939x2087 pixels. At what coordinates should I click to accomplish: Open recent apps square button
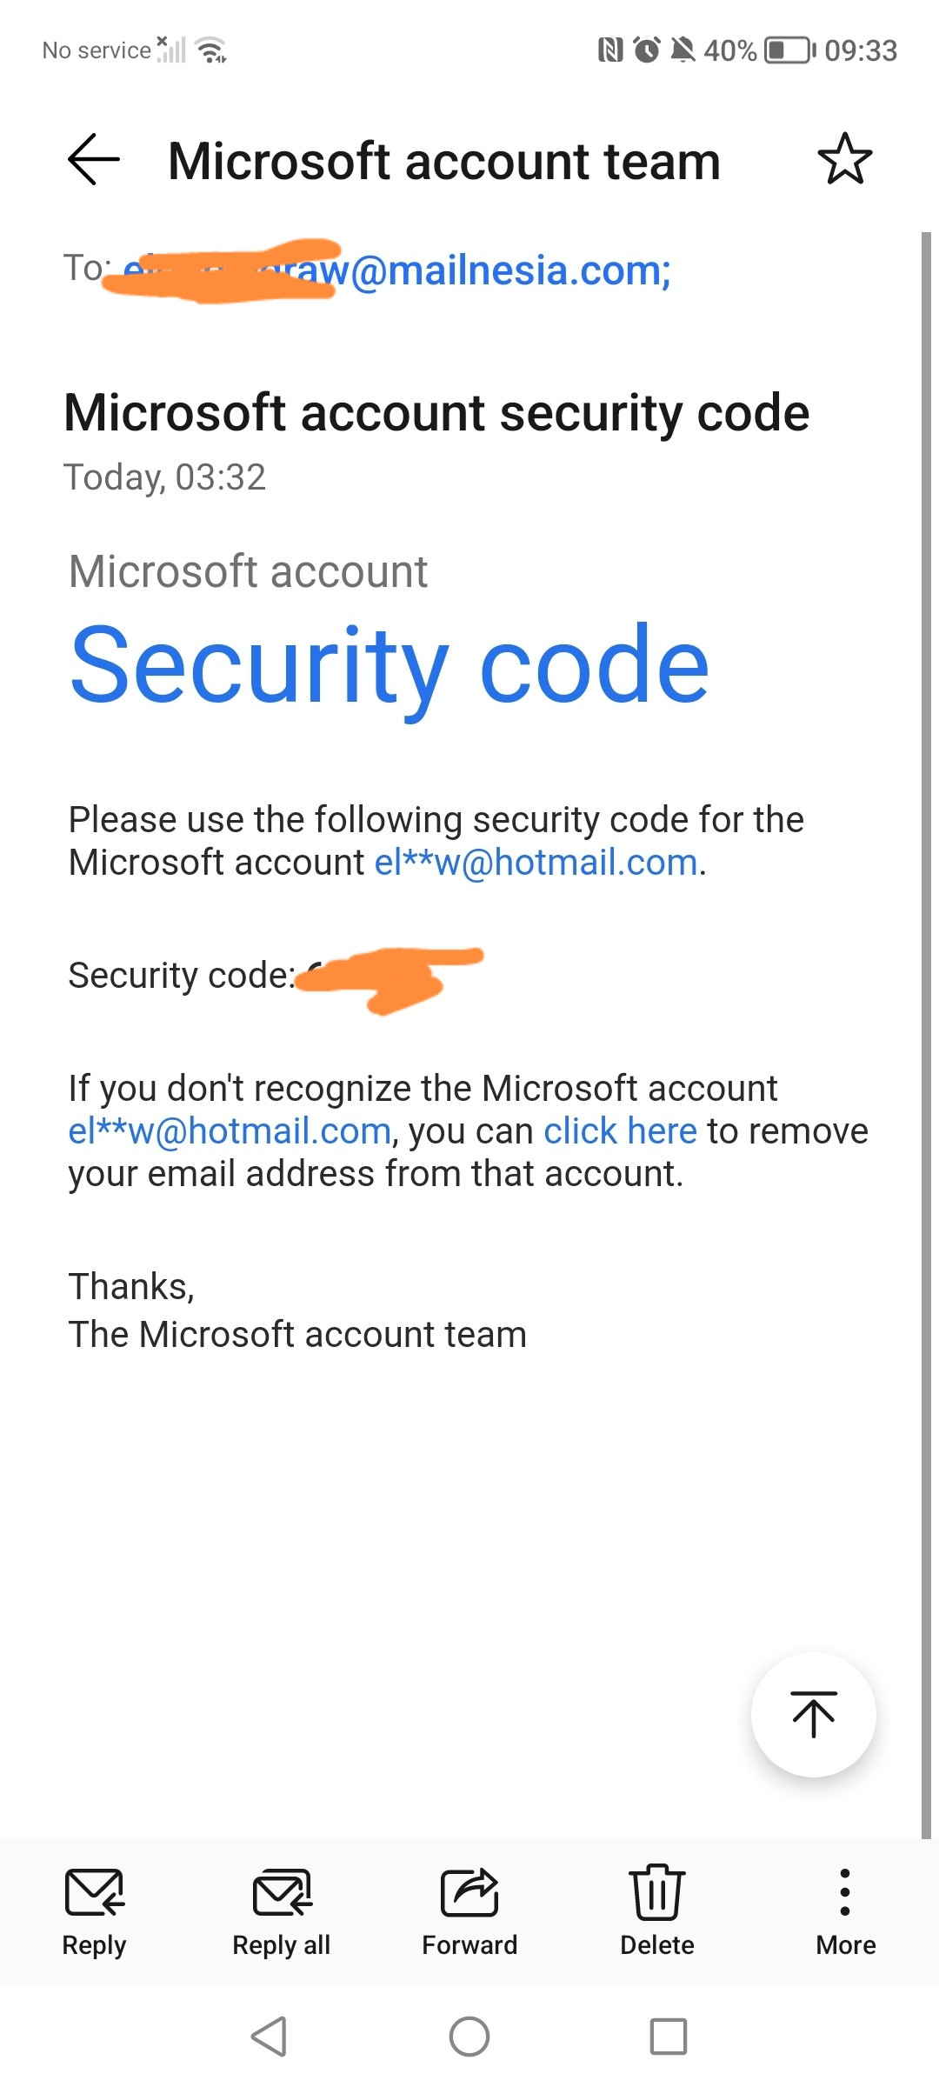coord(668,2037)
